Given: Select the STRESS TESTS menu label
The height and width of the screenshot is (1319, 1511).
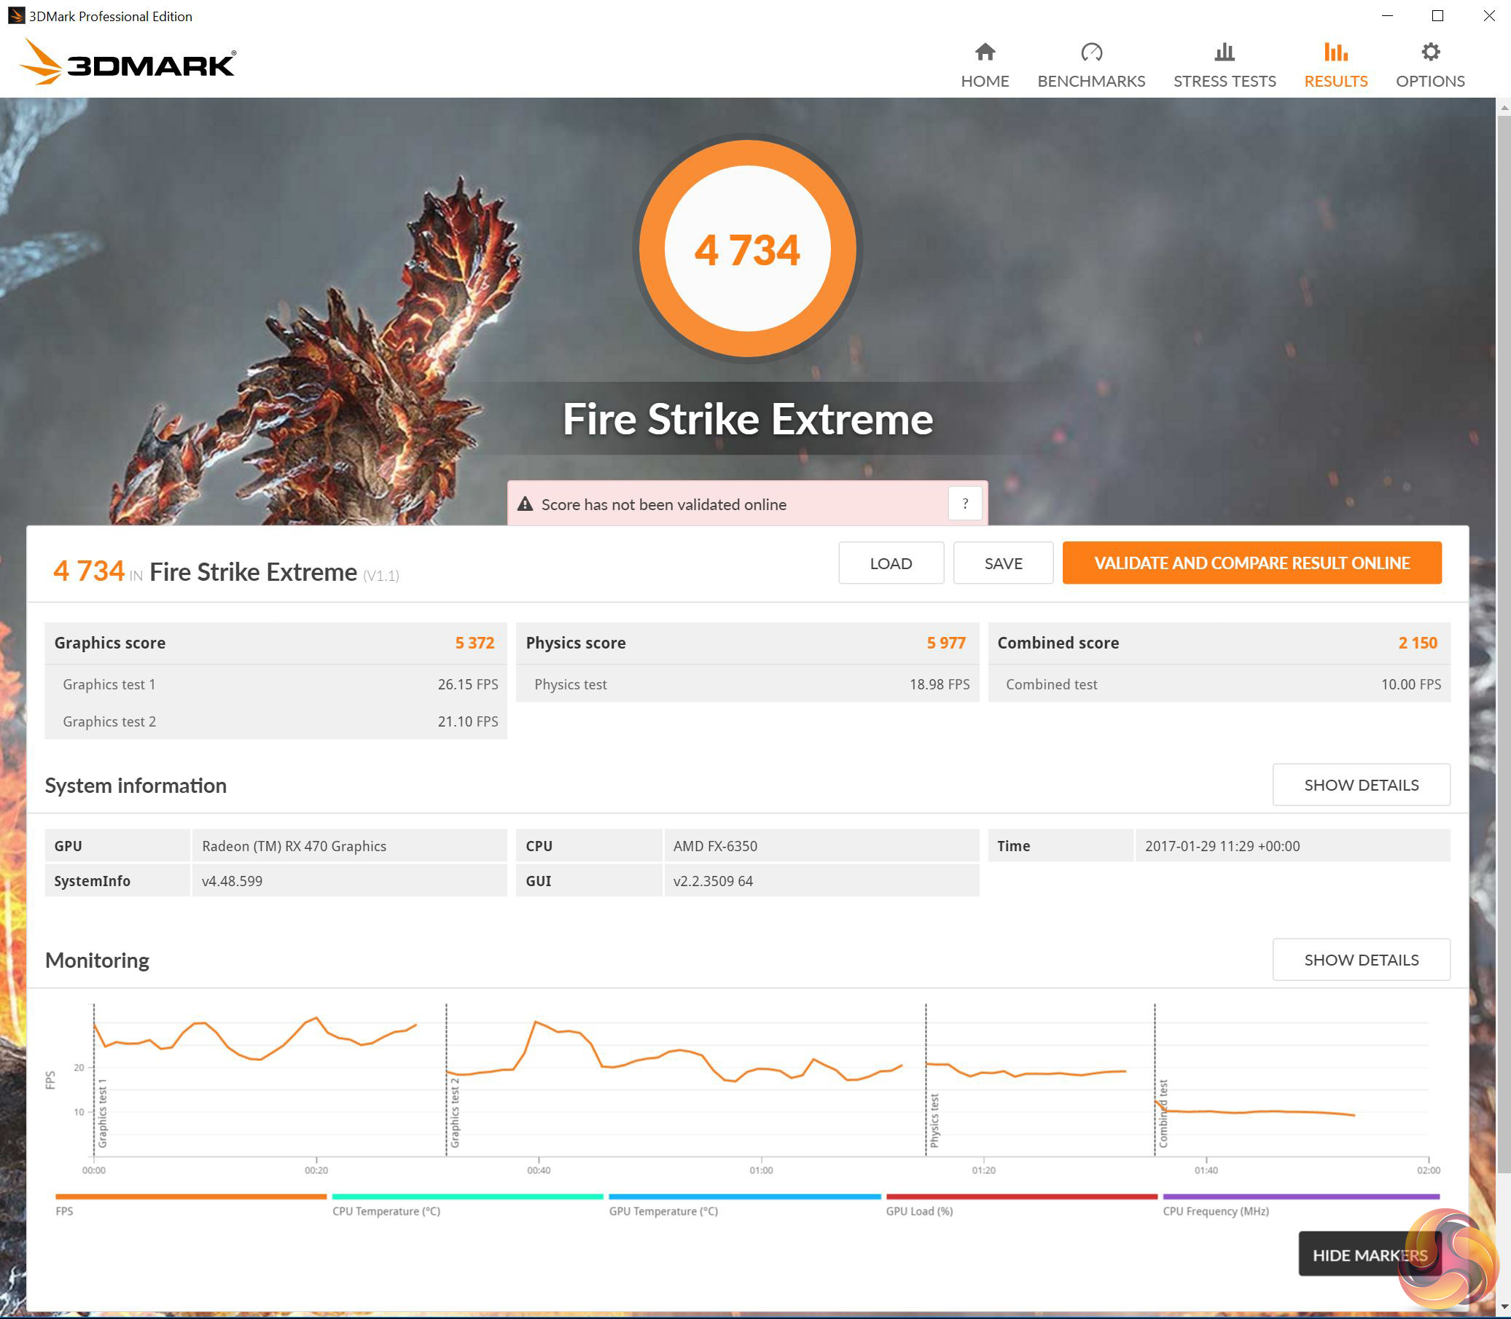Looking at the screenshot, I should click(x=1224, y=81).
